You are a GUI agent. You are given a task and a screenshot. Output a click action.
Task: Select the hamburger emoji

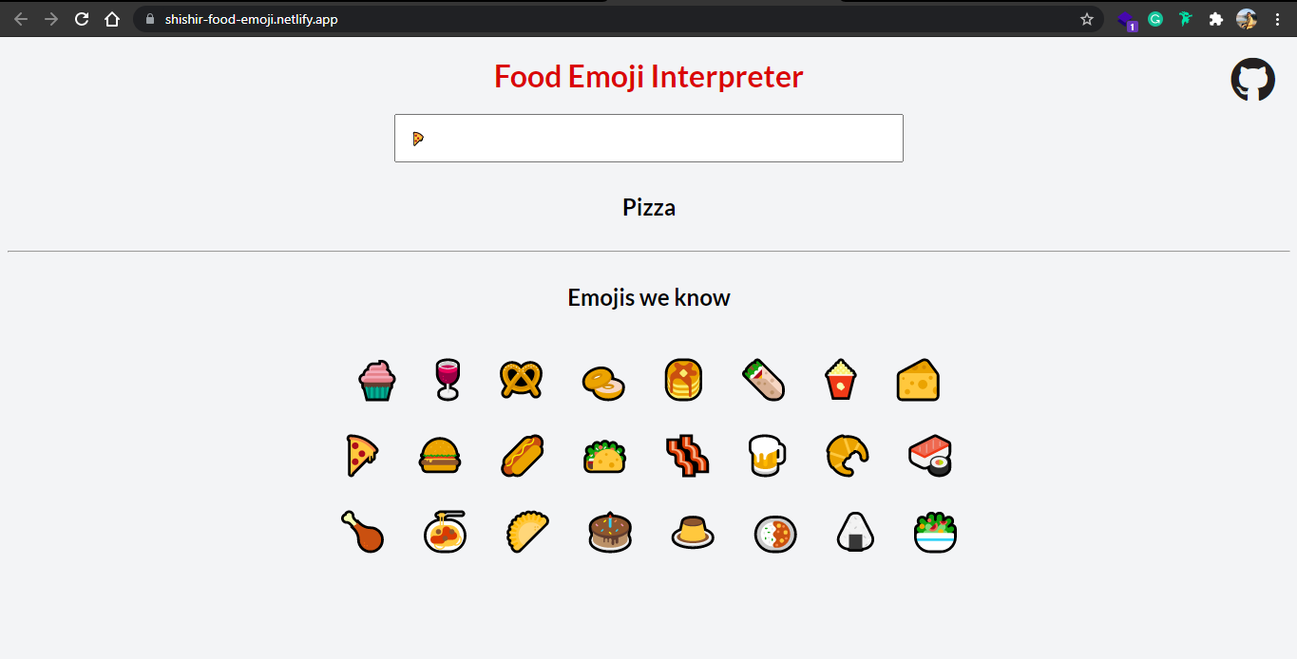(x=440, y=455)
